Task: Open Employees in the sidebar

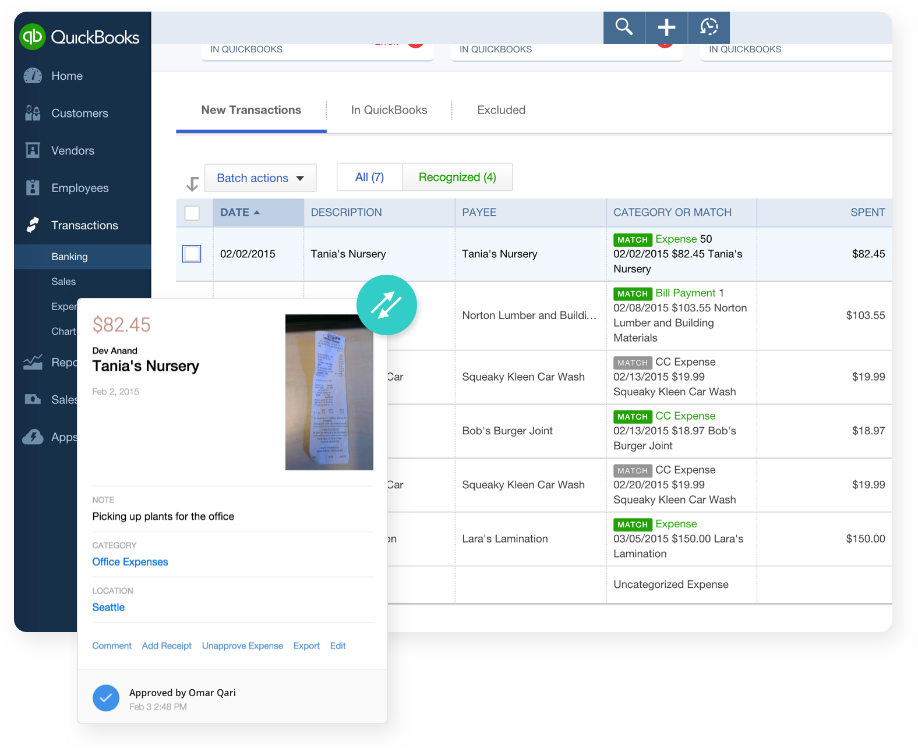Action: pyautogui.click(x=80, y=187)
